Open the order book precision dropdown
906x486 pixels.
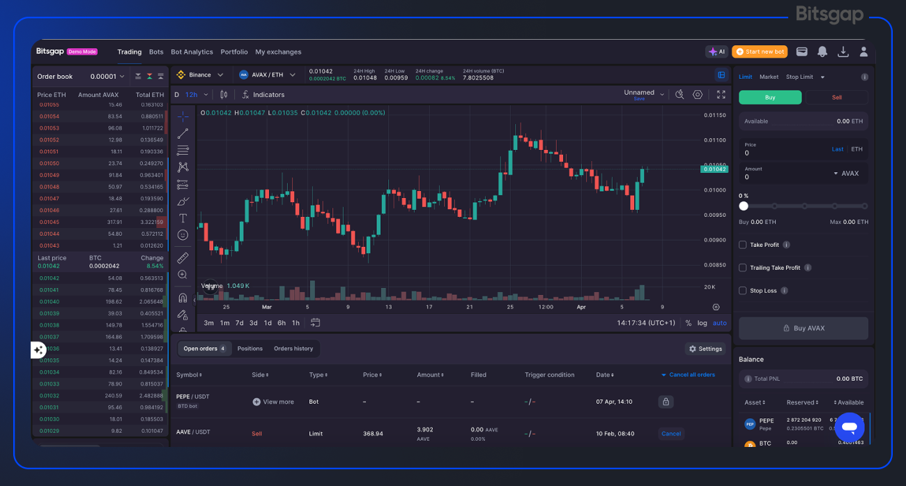pos(107,77)
